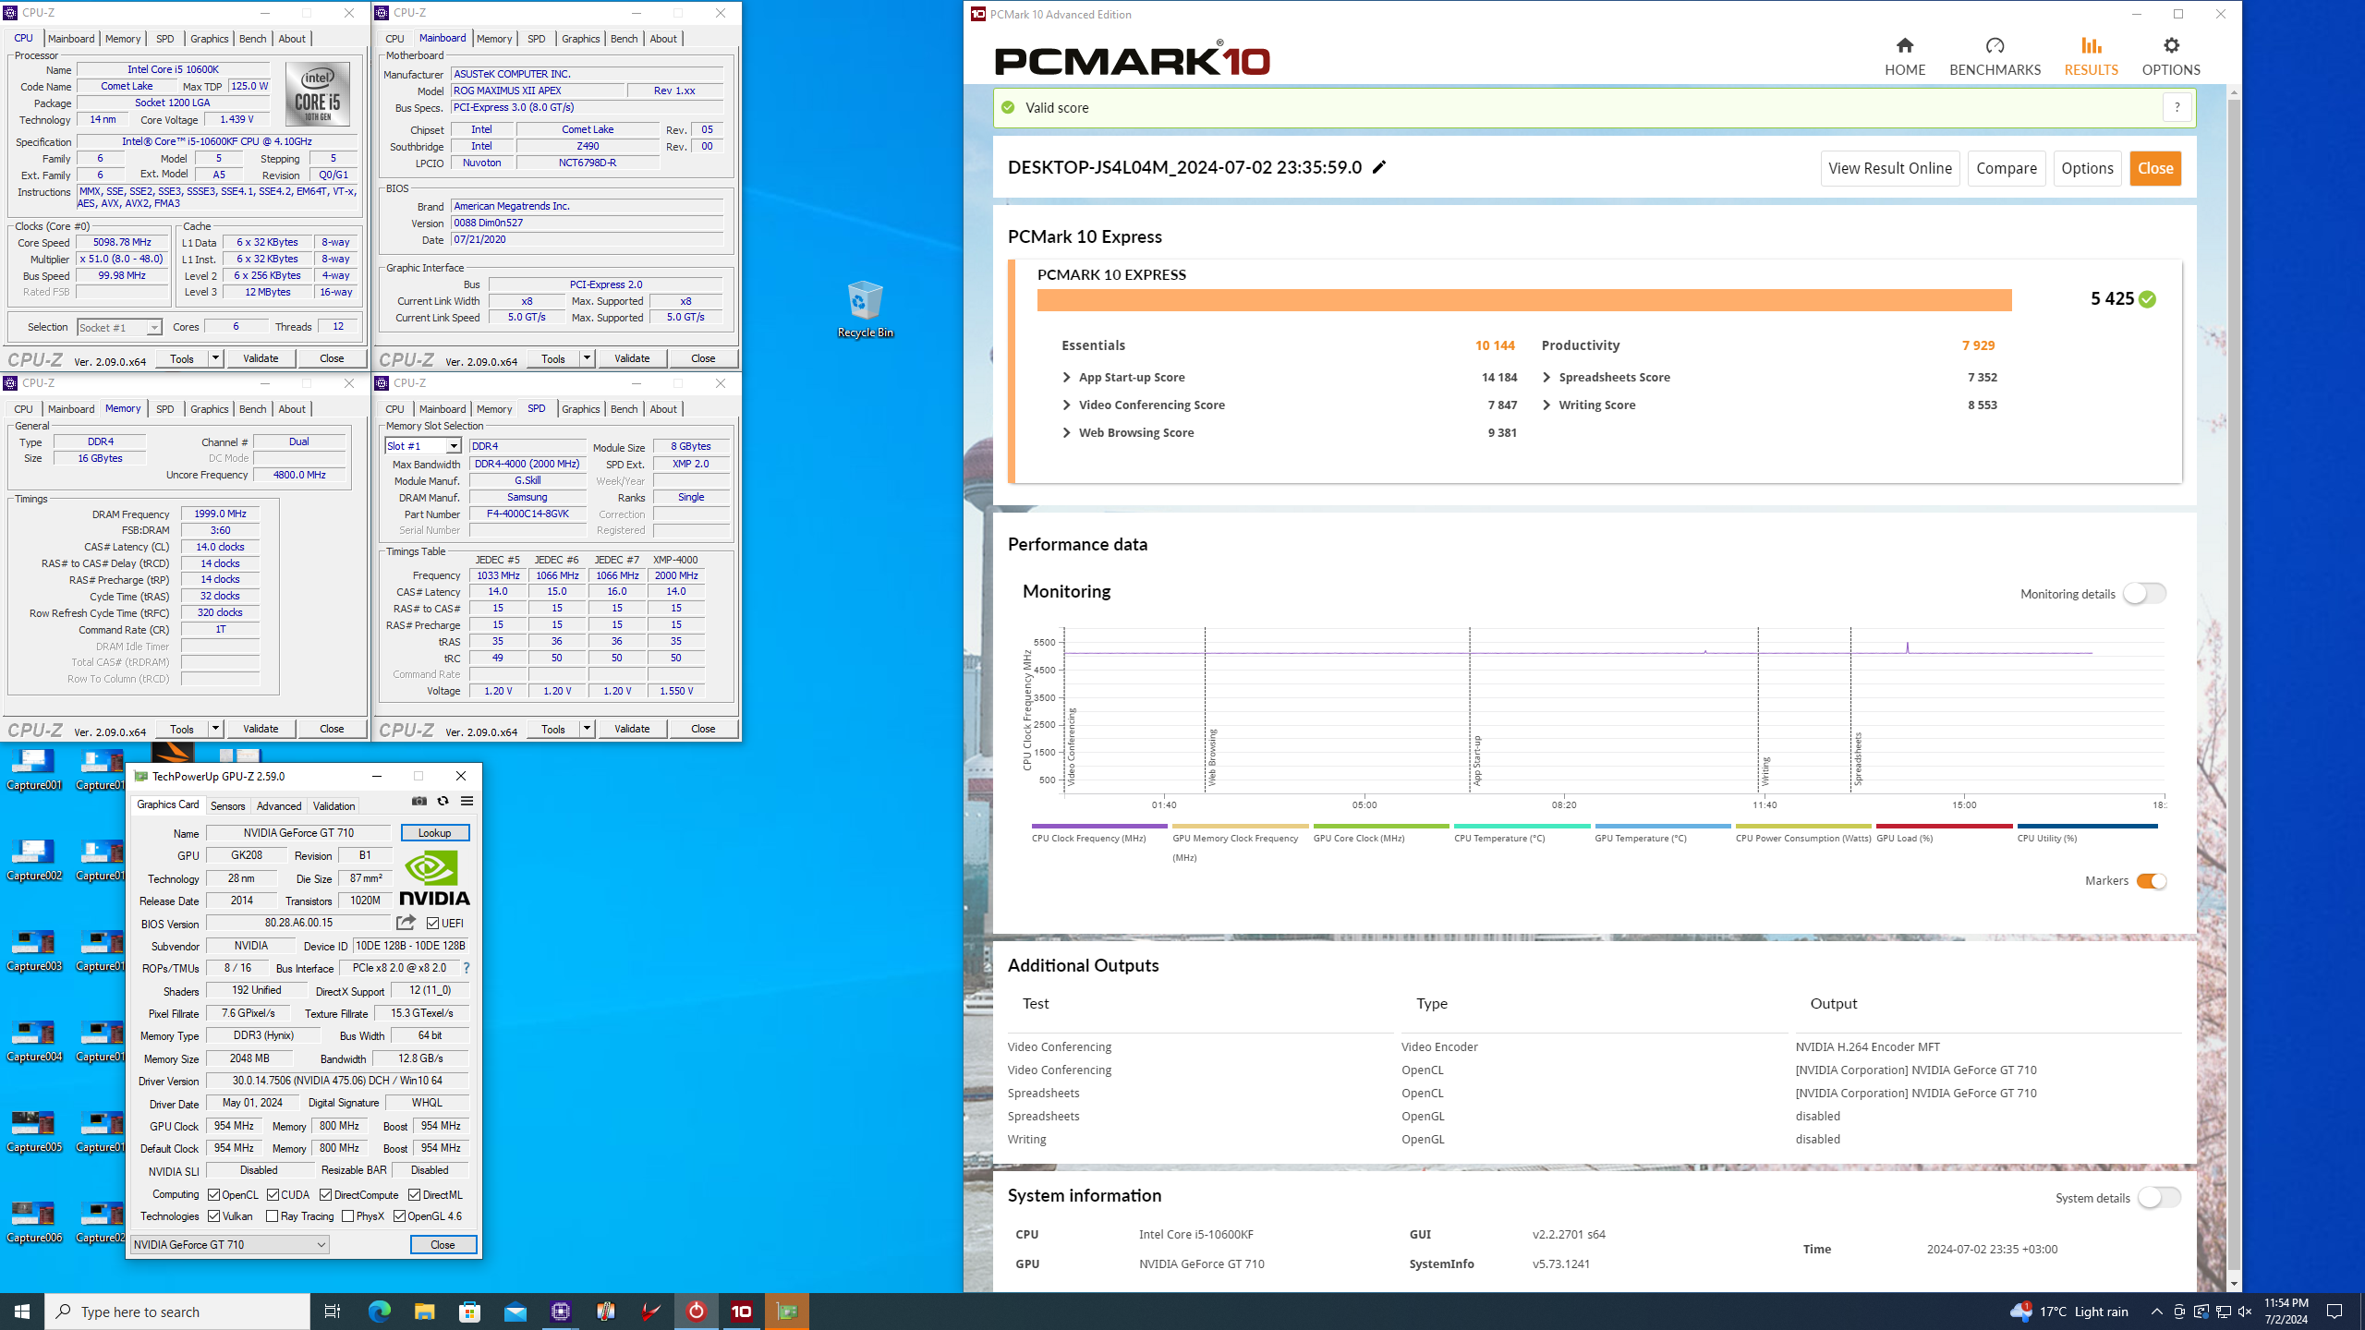
Task: Switch to GPU-Z taskbar icon
Action: [786, 1311]
